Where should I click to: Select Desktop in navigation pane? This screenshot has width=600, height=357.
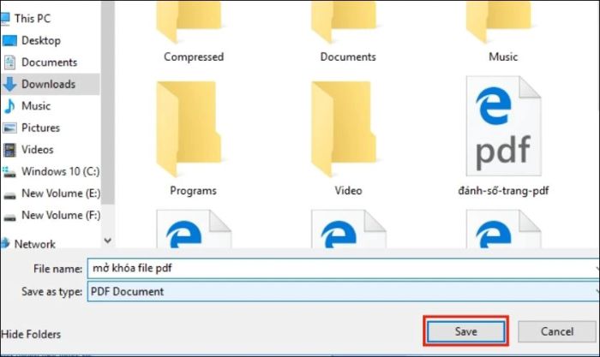(41, 40)
